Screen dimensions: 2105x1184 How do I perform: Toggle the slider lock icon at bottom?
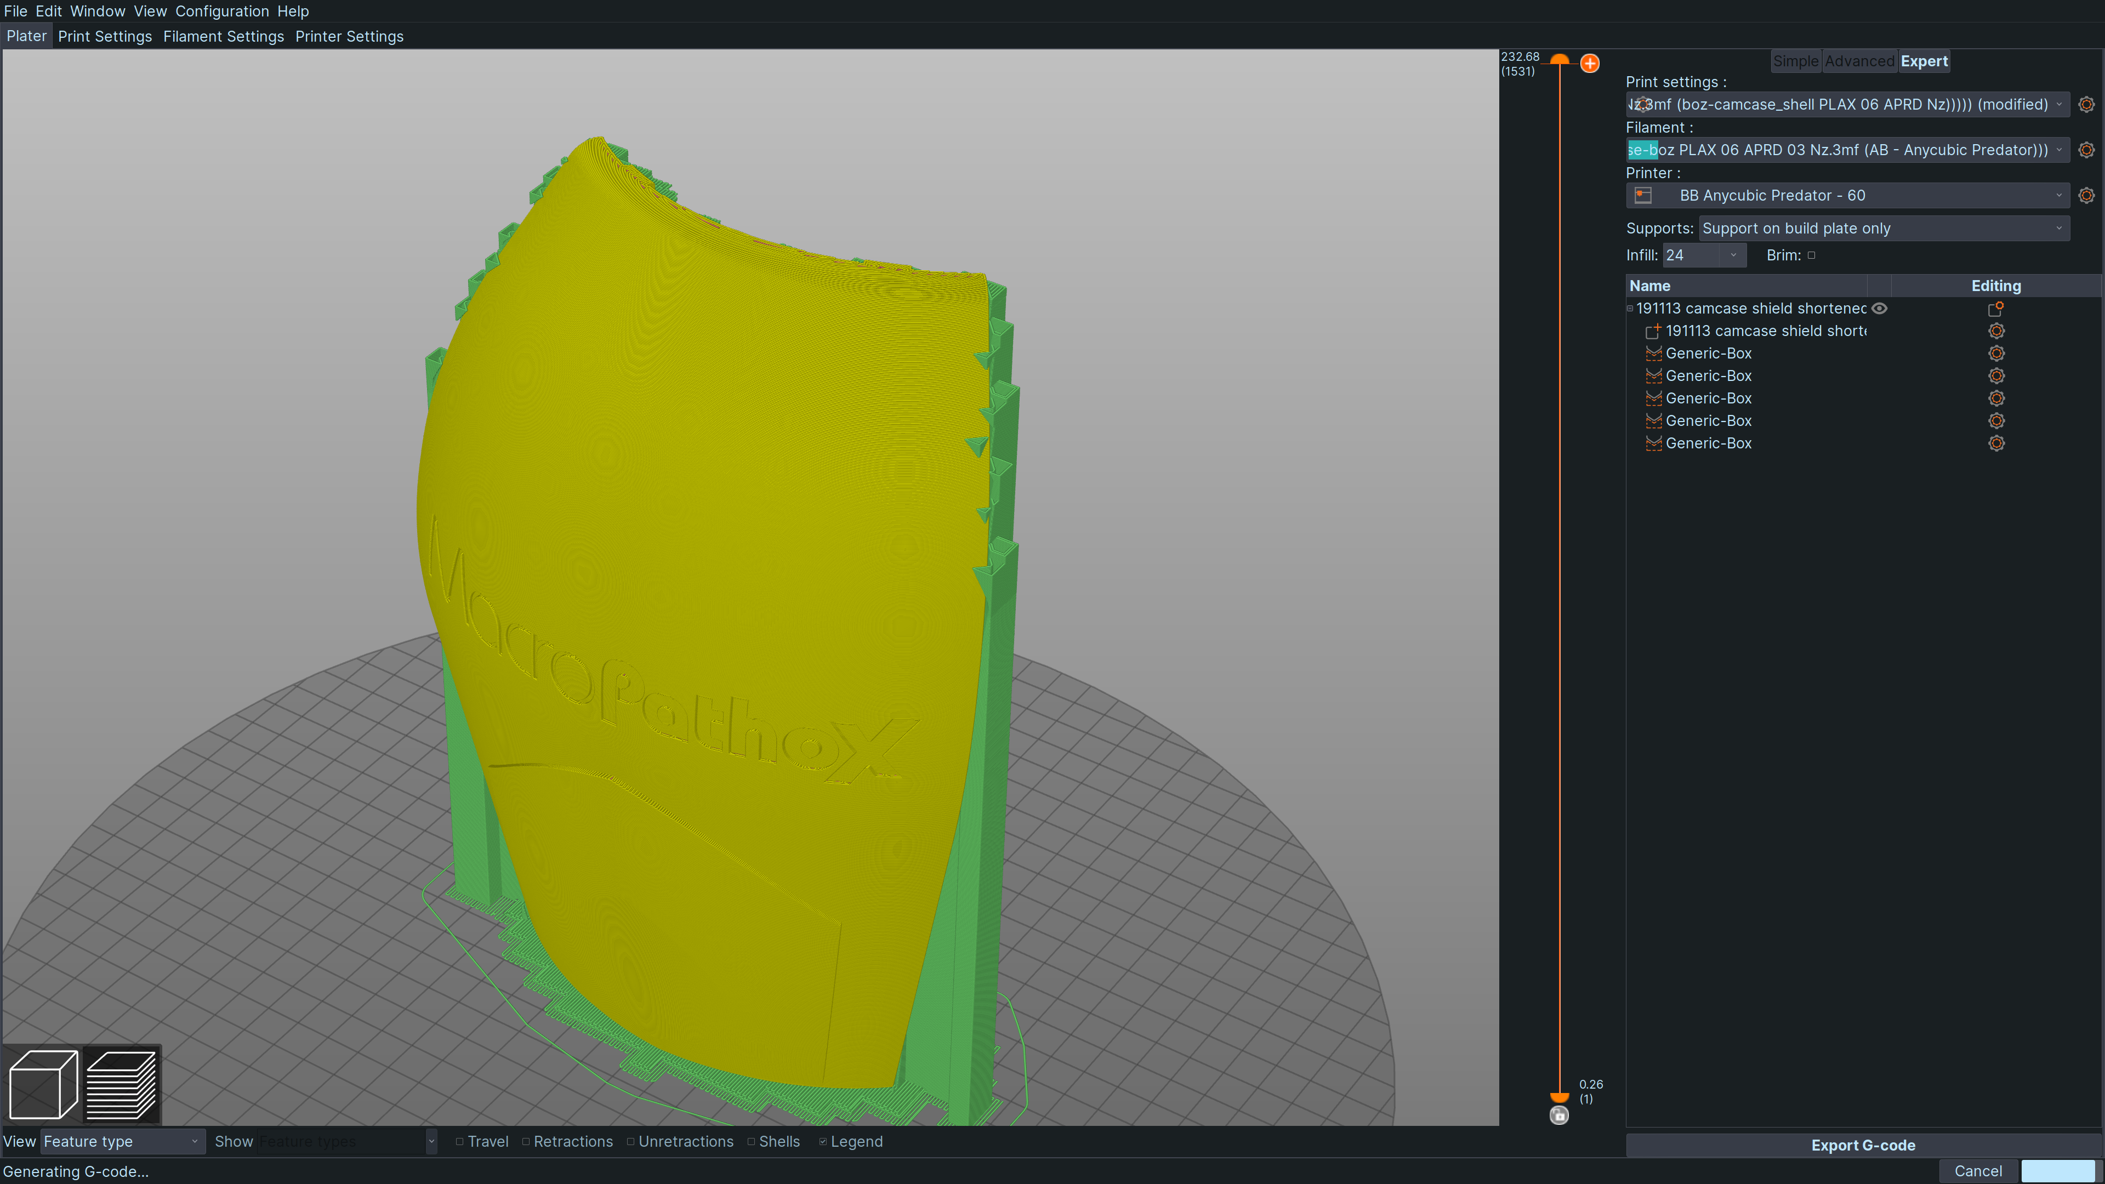[1559, 1115]
